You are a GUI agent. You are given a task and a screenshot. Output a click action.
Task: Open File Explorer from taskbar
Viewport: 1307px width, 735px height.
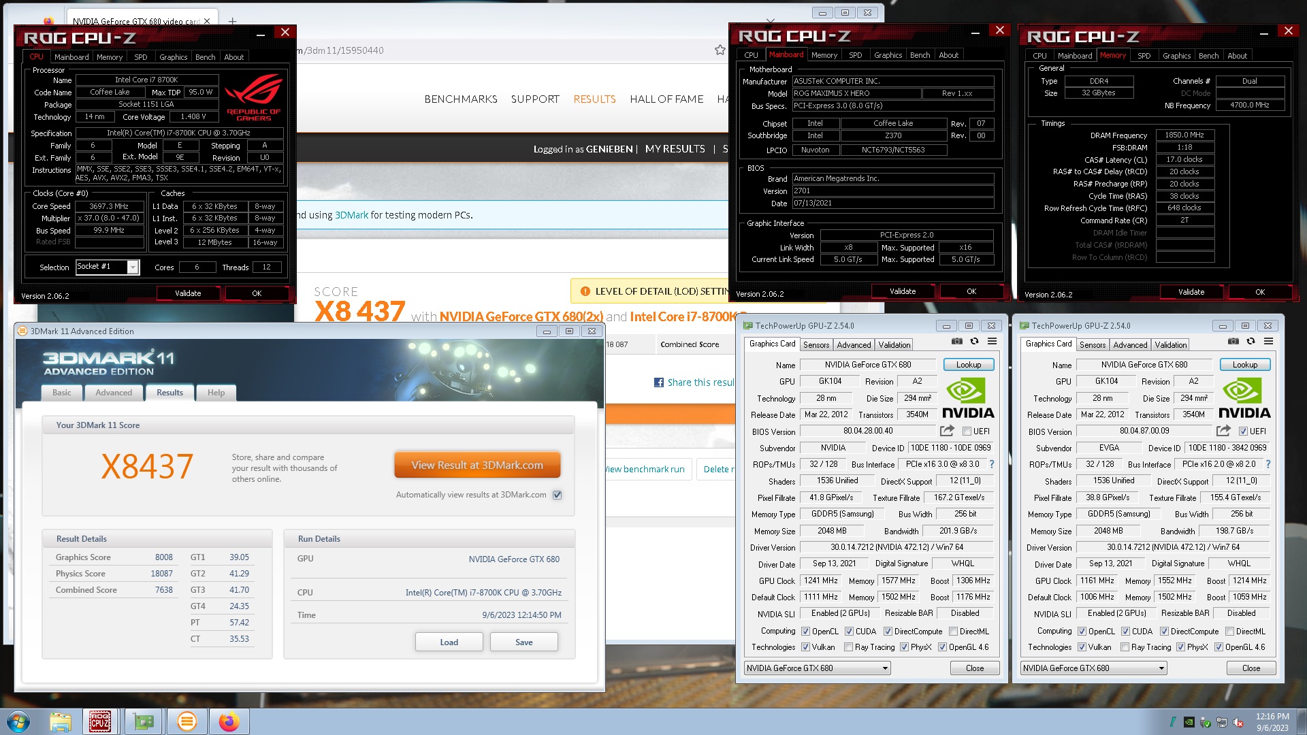pyautogui.click(x=60, y=721)
